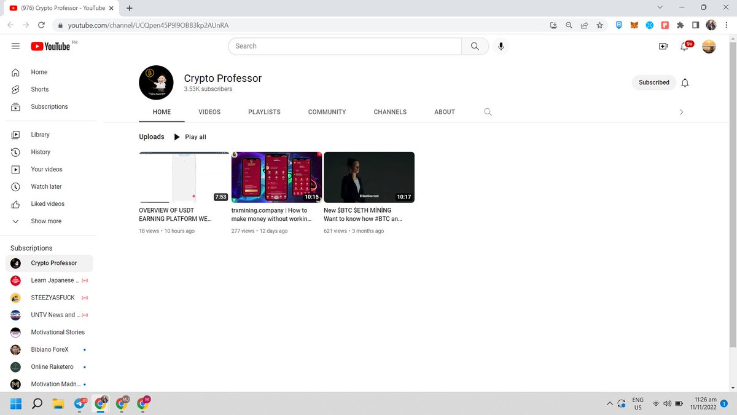Click the YouTube logo
The image size is (737, 415).
click(50, 46)
